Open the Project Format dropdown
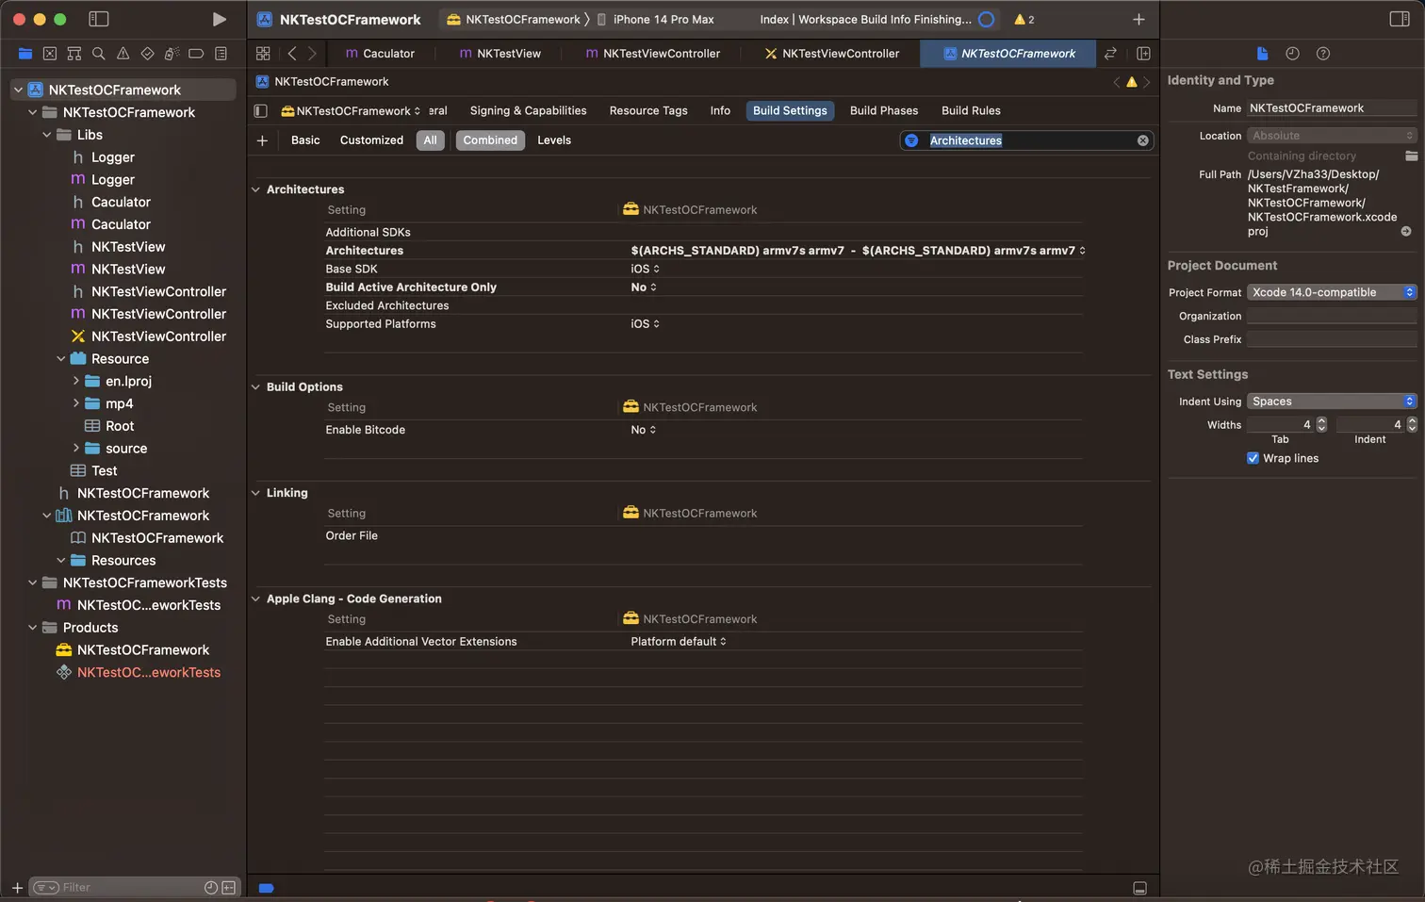 tap(1332, 292)
